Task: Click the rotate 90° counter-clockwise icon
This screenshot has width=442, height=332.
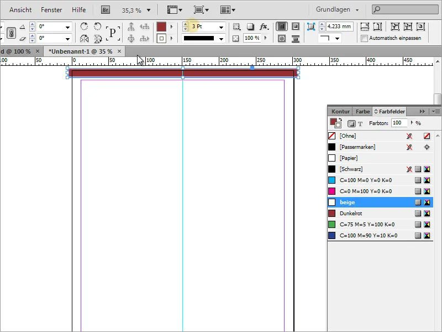Action: click(98, 27)
